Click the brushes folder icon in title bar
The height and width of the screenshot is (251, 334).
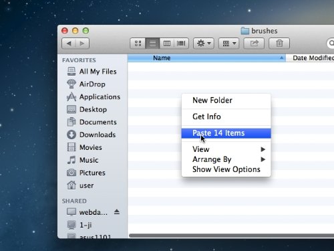tap(245, 31)
